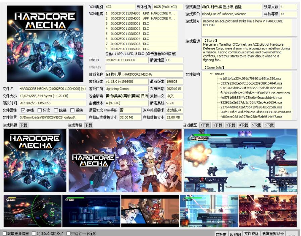The image size is (301, 236).
Task: Select DLC row 01002F0011DD5006
Action: pyautogui.click(x=141, y=49)
